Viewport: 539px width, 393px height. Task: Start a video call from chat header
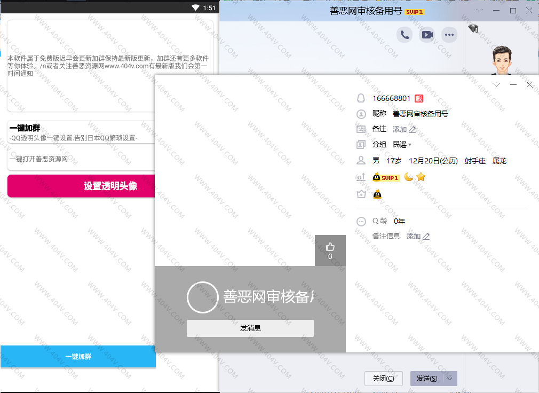tap(427, 35)
